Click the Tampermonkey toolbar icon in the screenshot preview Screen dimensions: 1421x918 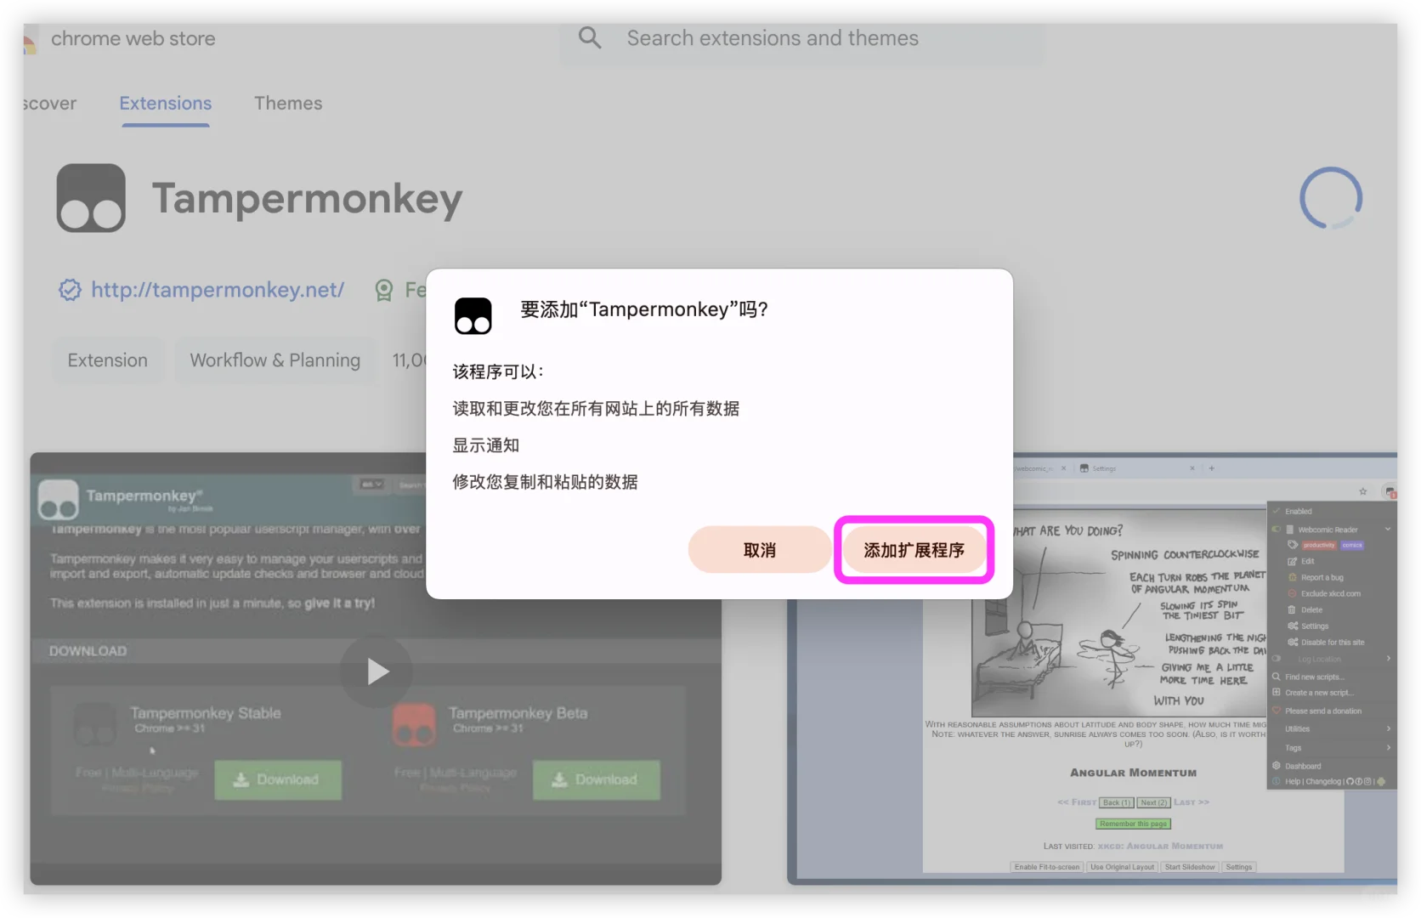point(1390,491)
